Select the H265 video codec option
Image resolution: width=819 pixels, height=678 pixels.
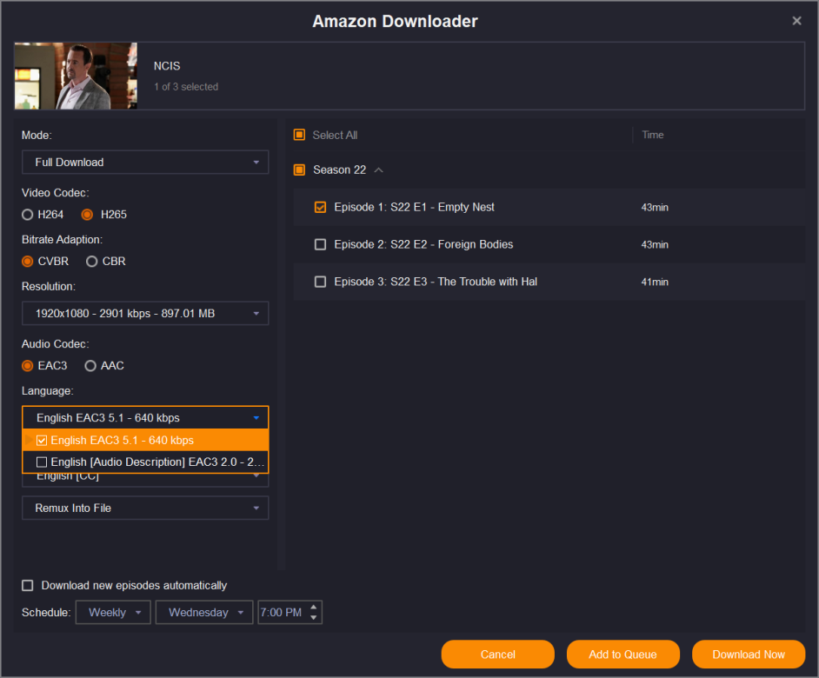tap(87, 215)
